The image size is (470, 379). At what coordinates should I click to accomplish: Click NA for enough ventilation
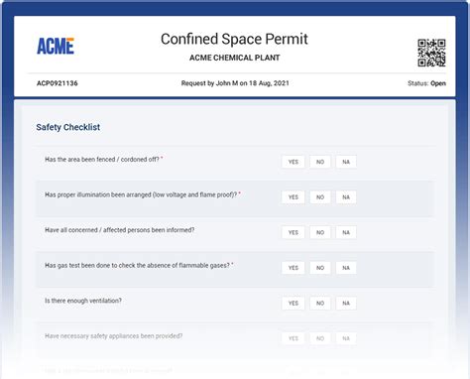tap(346, 303)
